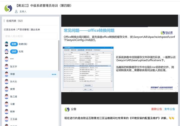Open the 已禁言名单 list
Screen dimensions: 180x126
(x=10, y=30)
